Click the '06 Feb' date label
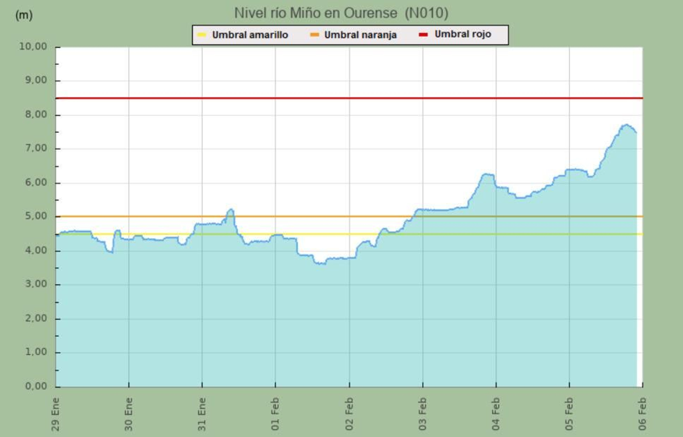Screen dimensions: 683x437 (642, 414)
